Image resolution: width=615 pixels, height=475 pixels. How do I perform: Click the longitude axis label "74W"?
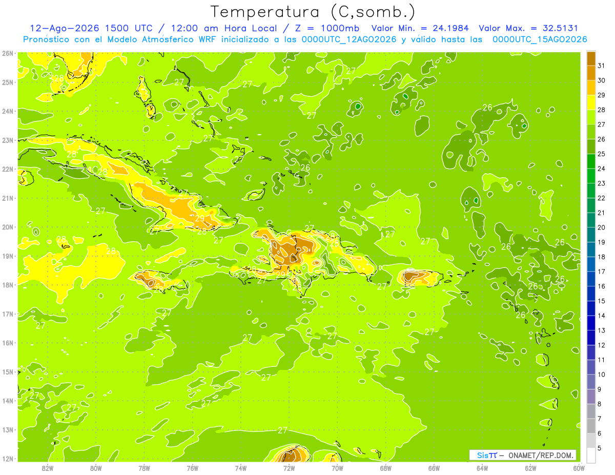pyautogui.click(x=241, y=468)
